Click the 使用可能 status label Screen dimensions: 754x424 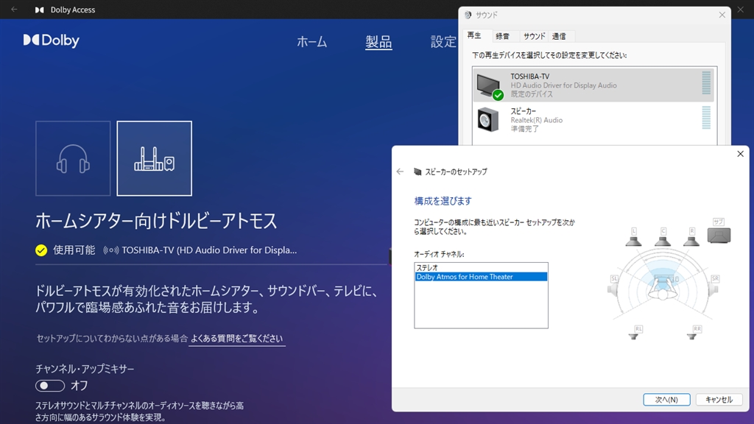pyautogui.click(x=74, y=250)
